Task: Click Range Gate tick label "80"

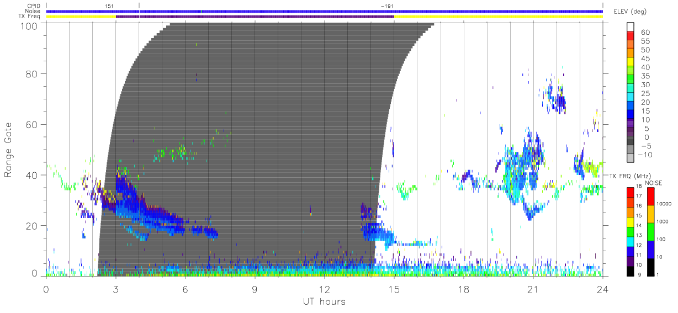Action: click(x=33, y=73)
